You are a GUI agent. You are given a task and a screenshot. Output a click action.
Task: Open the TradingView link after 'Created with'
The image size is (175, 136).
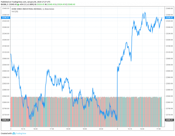coord(21,133)
